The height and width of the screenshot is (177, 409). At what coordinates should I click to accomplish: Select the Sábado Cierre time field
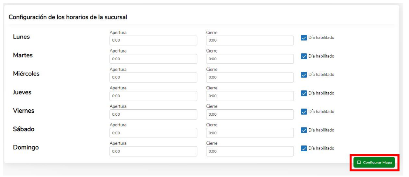(x=250, y=133)
